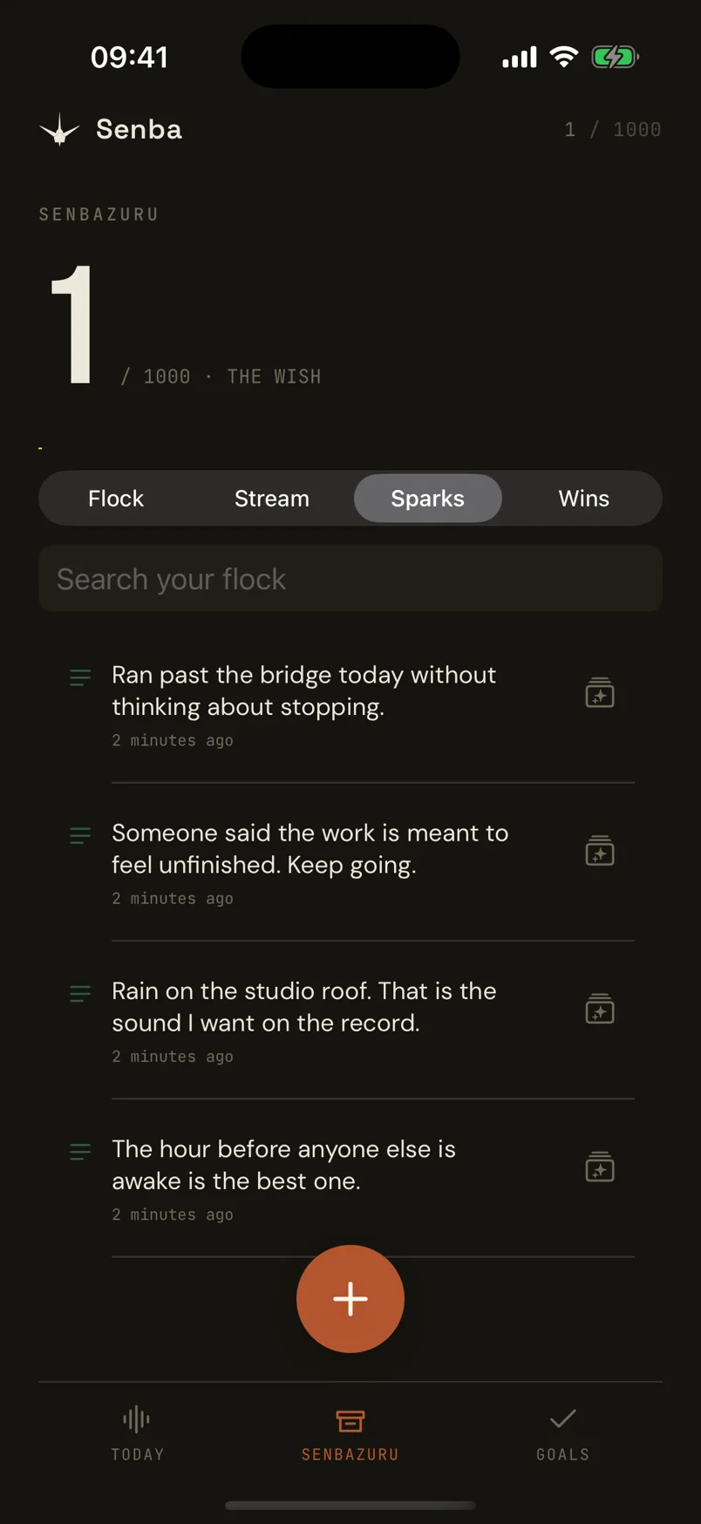Image resolution: width=701 pixels, height=1524 pixels.
Task: Open the Goals tab in the bottom bar
Action: coord(563,1432)
